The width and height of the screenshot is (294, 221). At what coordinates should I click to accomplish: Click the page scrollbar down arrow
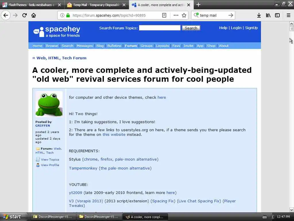pos(291,210)
